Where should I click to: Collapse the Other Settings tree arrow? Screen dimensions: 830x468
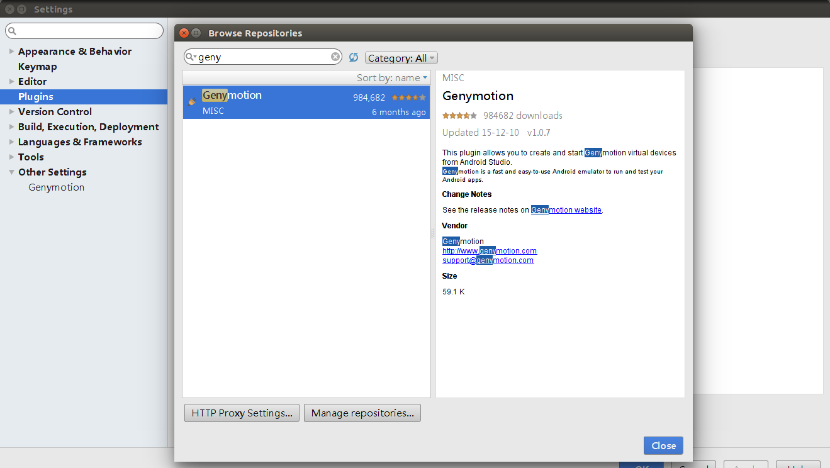(11, 172)
